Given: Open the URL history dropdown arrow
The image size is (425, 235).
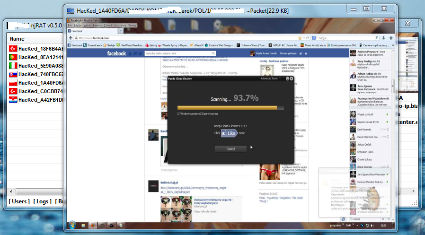Looking at the screenshot, I should point(304,38).
